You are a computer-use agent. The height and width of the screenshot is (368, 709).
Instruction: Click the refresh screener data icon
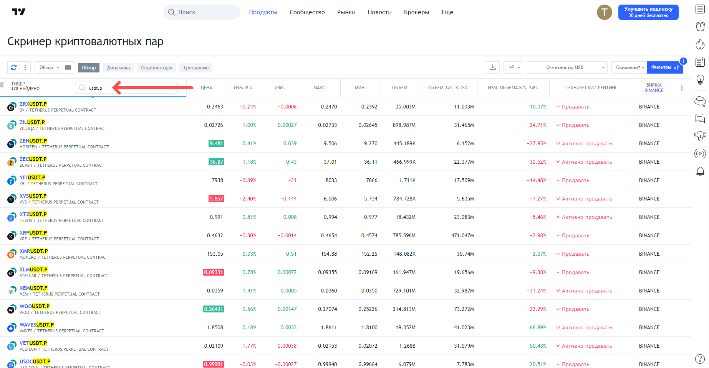pyautogui.click(x=14, y=67)
